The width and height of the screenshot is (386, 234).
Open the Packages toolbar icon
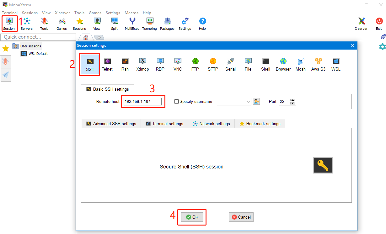tap(167, 24)
